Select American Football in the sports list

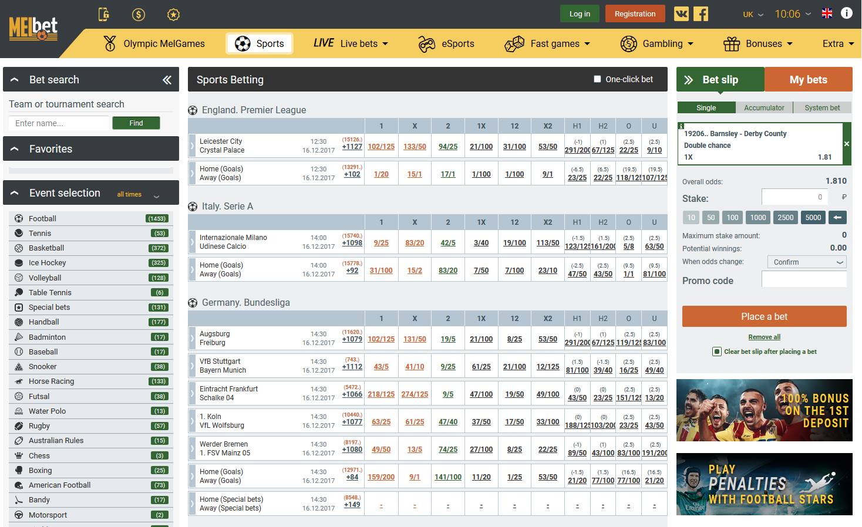(91, 485)
